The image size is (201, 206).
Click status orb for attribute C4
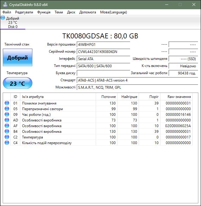(x=7, y=143)
